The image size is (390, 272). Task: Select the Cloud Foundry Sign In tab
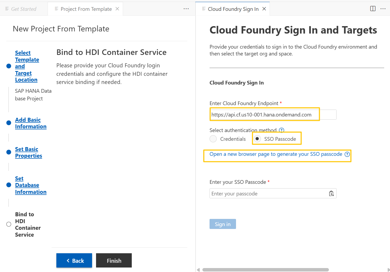[233, 9]
